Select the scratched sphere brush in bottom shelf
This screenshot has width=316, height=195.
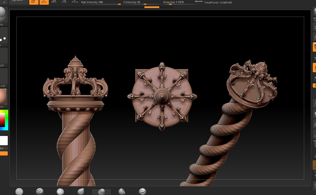[60, 191]
